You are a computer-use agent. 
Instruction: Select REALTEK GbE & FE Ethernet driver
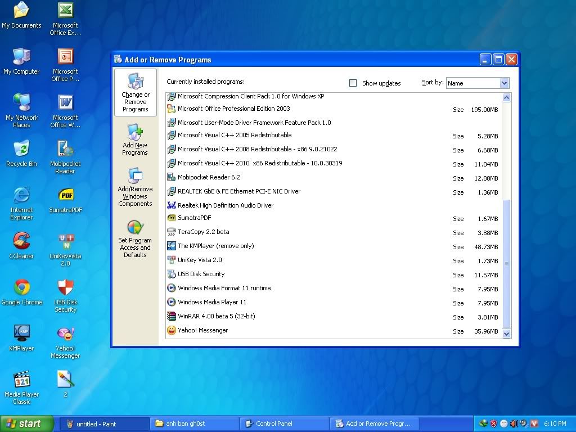pyautogui.click(x=334, y=191)
